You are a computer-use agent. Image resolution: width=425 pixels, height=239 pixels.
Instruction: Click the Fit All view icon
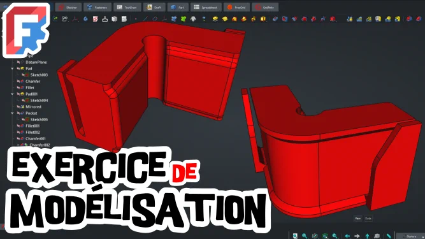coord(295,236)
